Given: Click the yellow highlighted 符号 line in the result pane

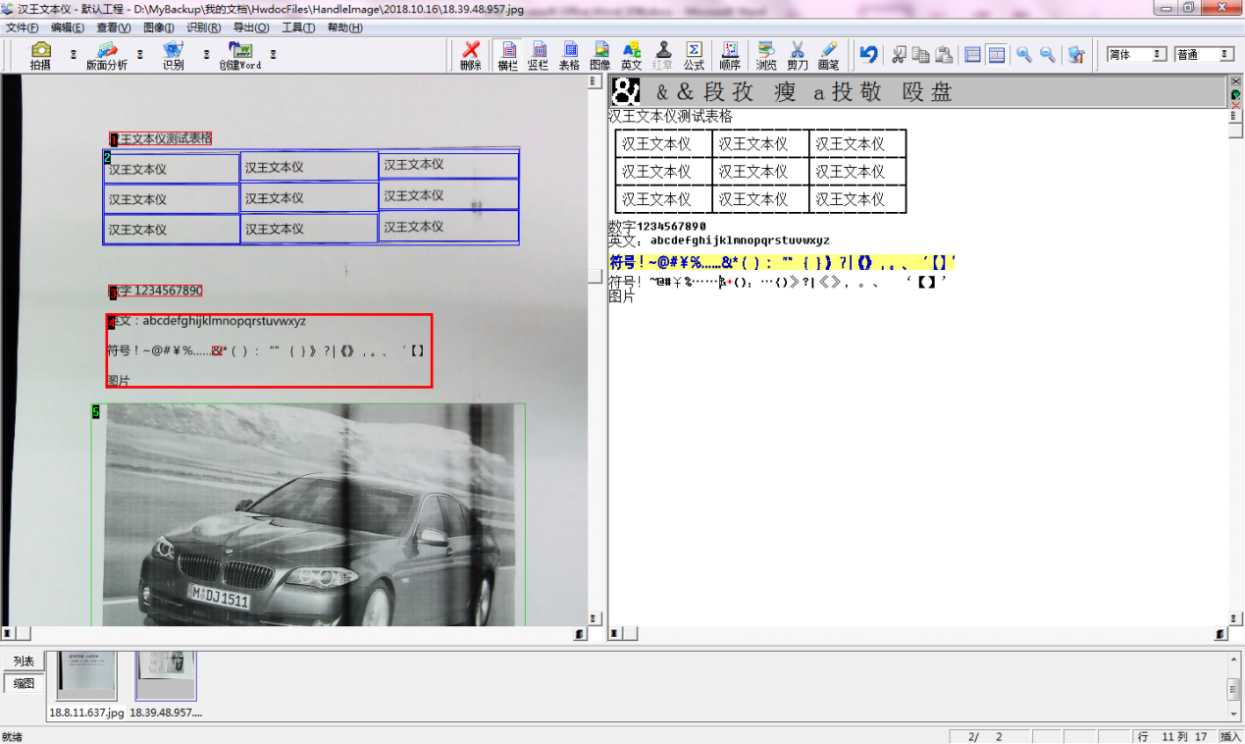Looking at the screenshot, I should point(782,262).
